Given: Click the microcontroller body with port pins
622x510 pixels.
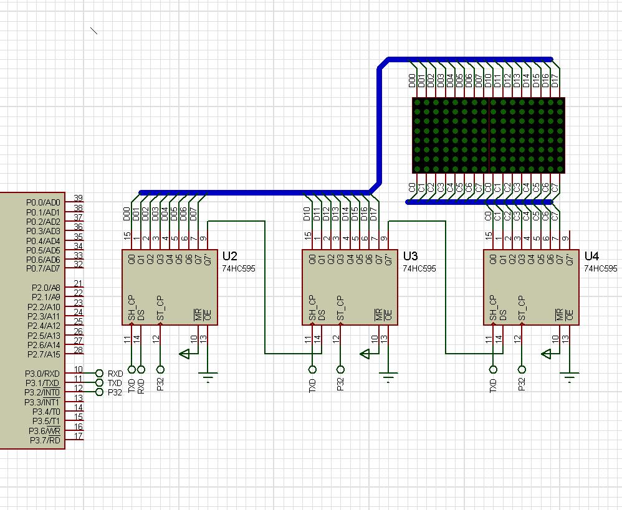Looking at the screenshot, I should tap(31, 318).
